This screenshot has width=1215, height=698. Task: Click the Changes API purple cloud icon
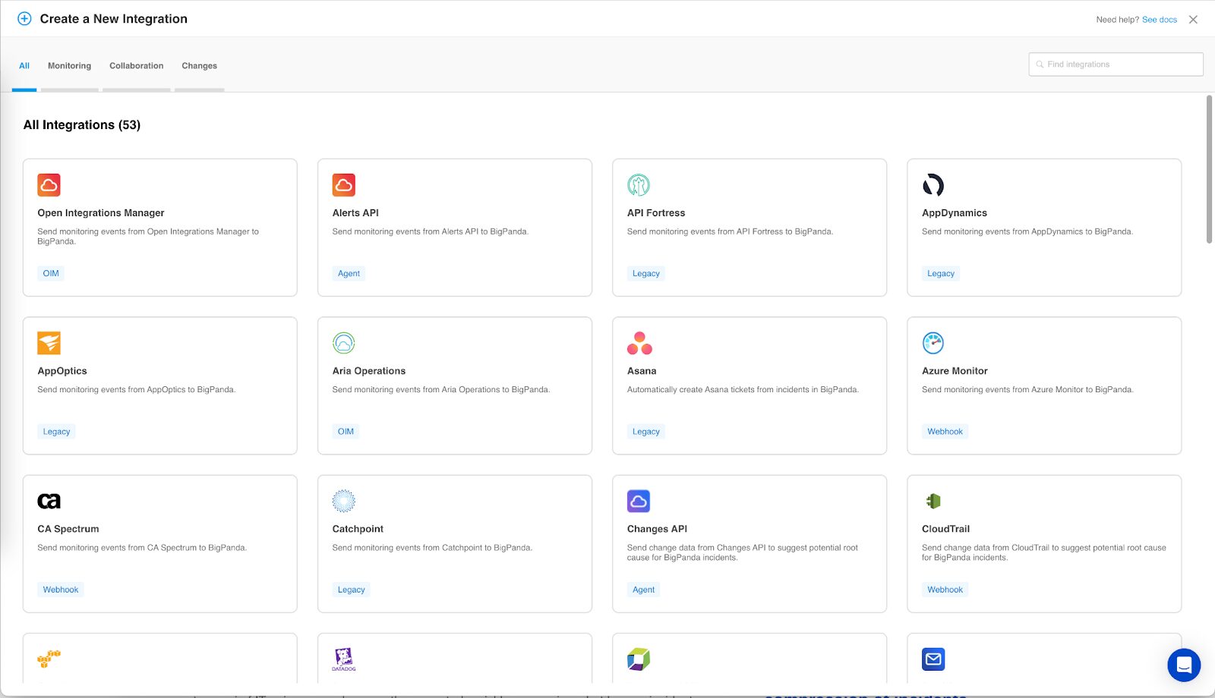639,501
